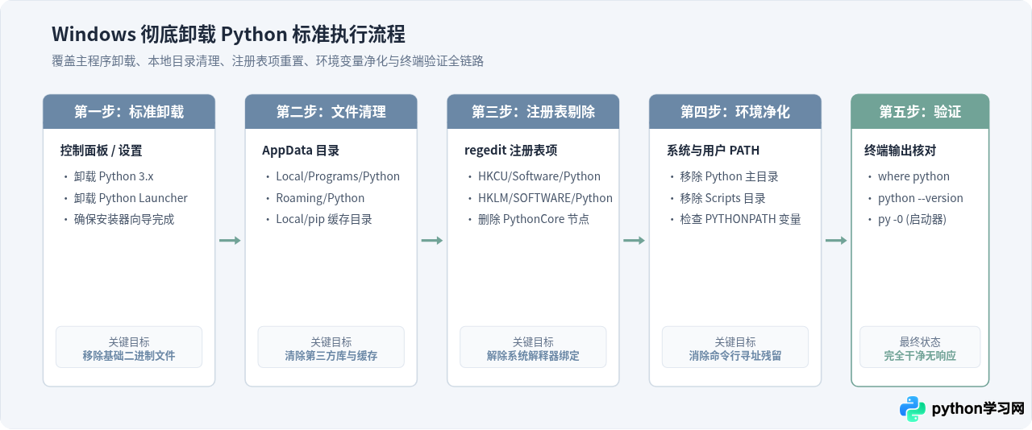Click the '解除系统解释器绑定' goal text
The width and height of the screenshot is (1032, 430).
point(533,355)
